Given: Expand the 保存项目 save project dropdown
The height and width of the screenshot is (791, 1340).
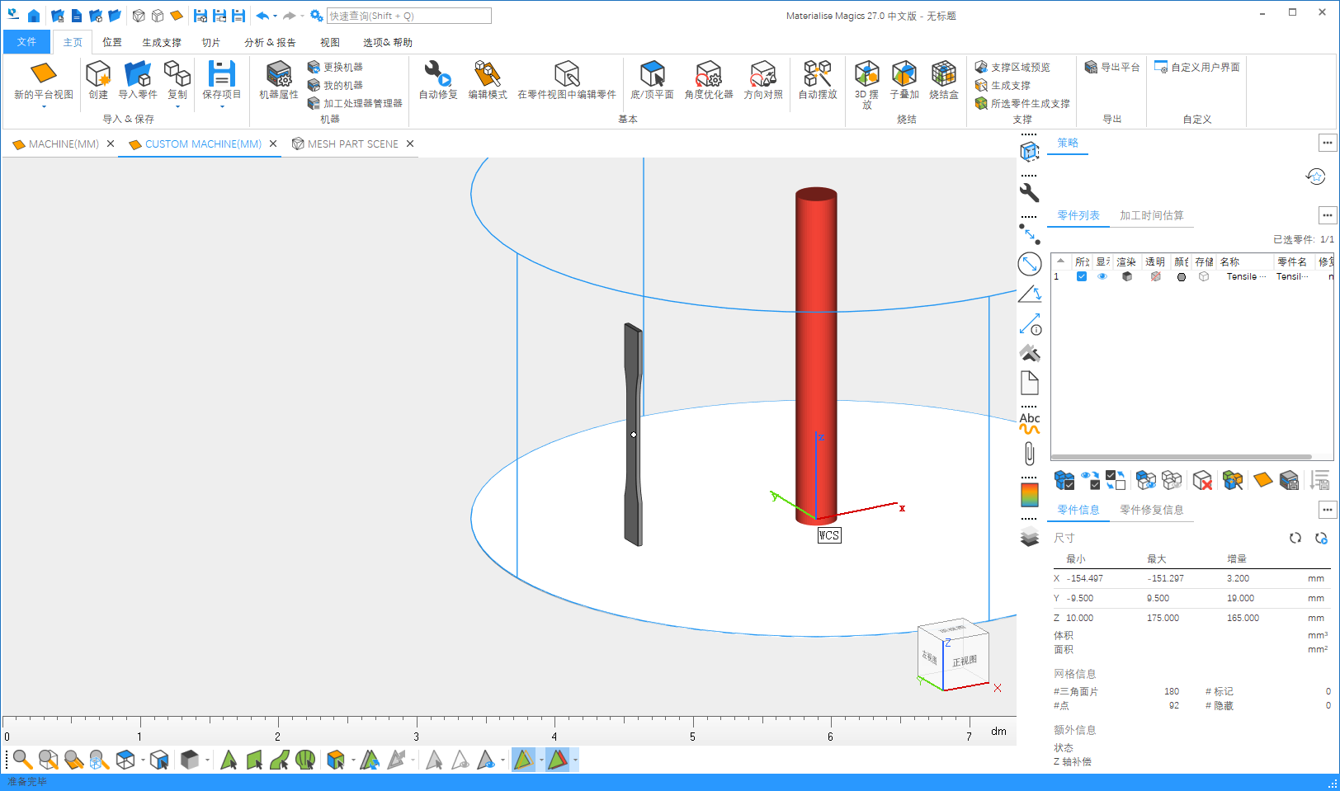Looking at the screenshot, I should click(222, 106).
